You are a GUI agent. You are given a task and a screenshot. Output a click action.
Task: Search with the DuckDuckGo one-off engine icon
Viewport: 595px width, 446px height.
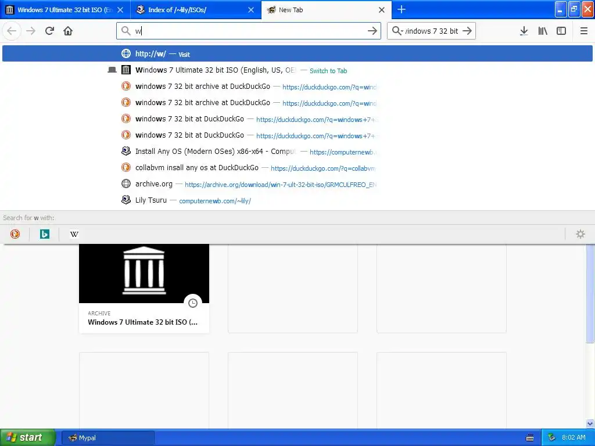point(15,234)
